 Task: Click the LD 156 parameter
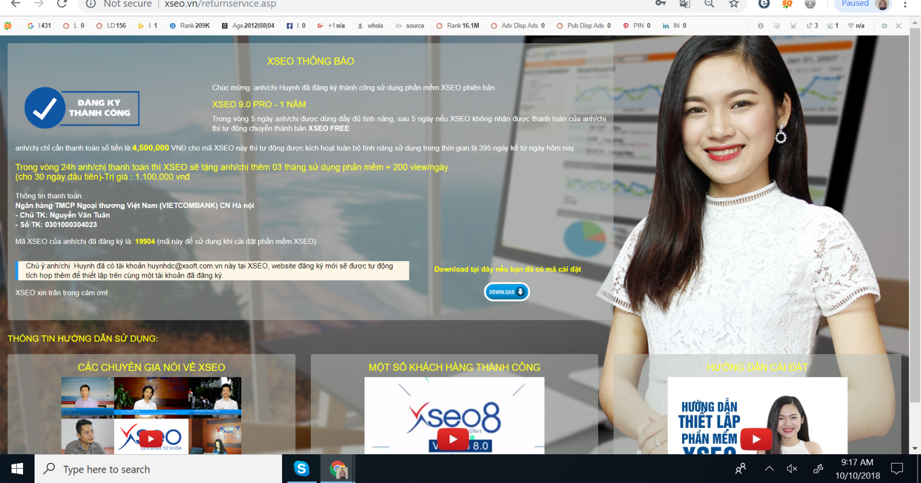click(111, 26)
